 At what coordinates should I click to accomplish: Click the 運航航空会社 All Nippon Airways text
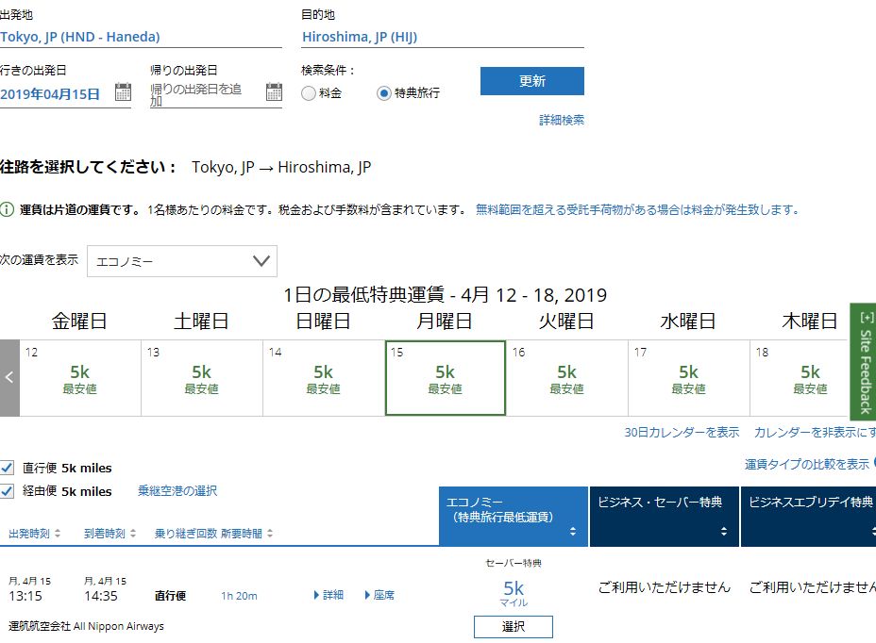pyautogui.click(x=87, y=626)
